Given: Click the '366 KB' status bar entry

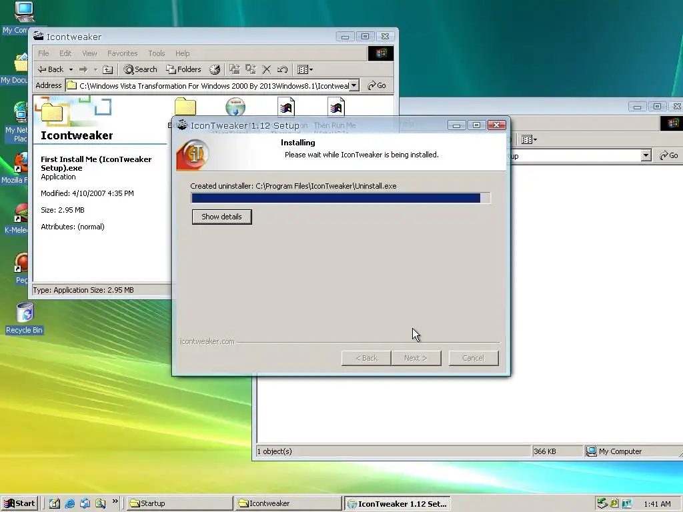Looking at the screenshot, I should (545, 451).
